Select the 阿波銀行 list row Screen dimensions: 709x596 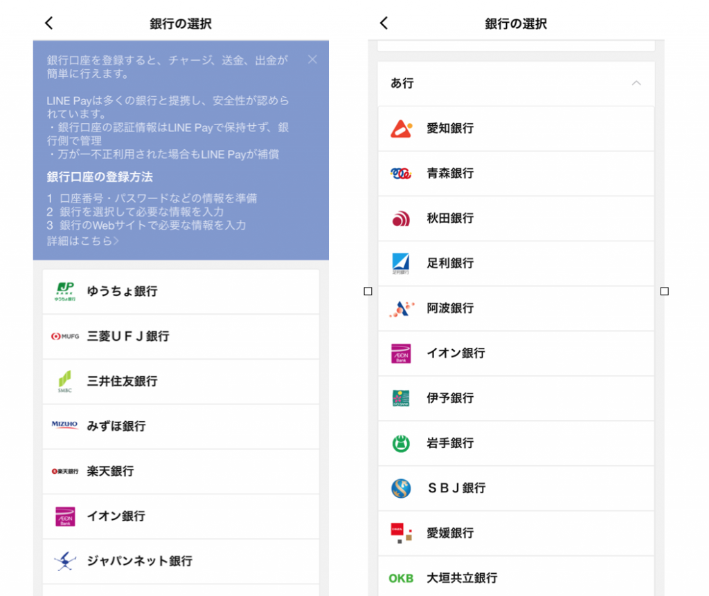pos(516,308)
